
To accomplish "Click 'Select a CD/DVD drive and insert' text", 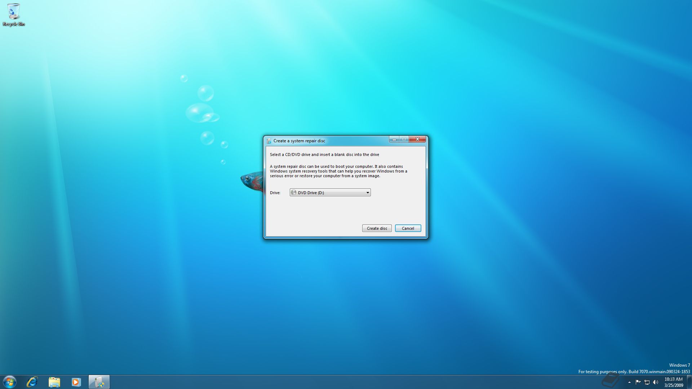I will pyautogui.click(x=324, y=155).
